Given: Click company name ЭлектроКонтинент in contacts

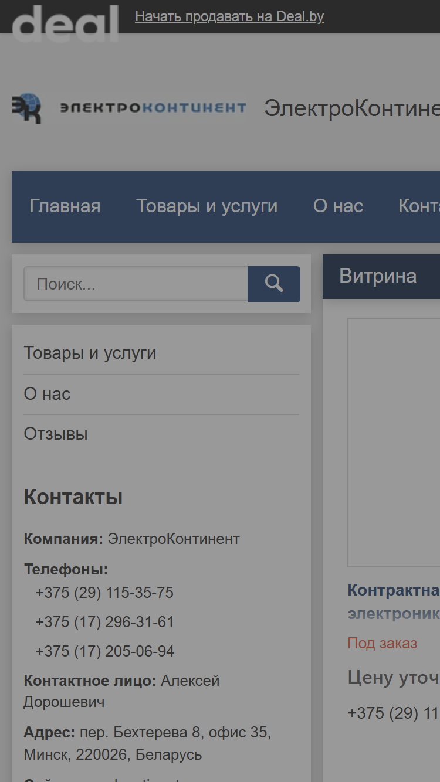Looking at the screenshot, I should pyautogui.click(x=174, y=539).
